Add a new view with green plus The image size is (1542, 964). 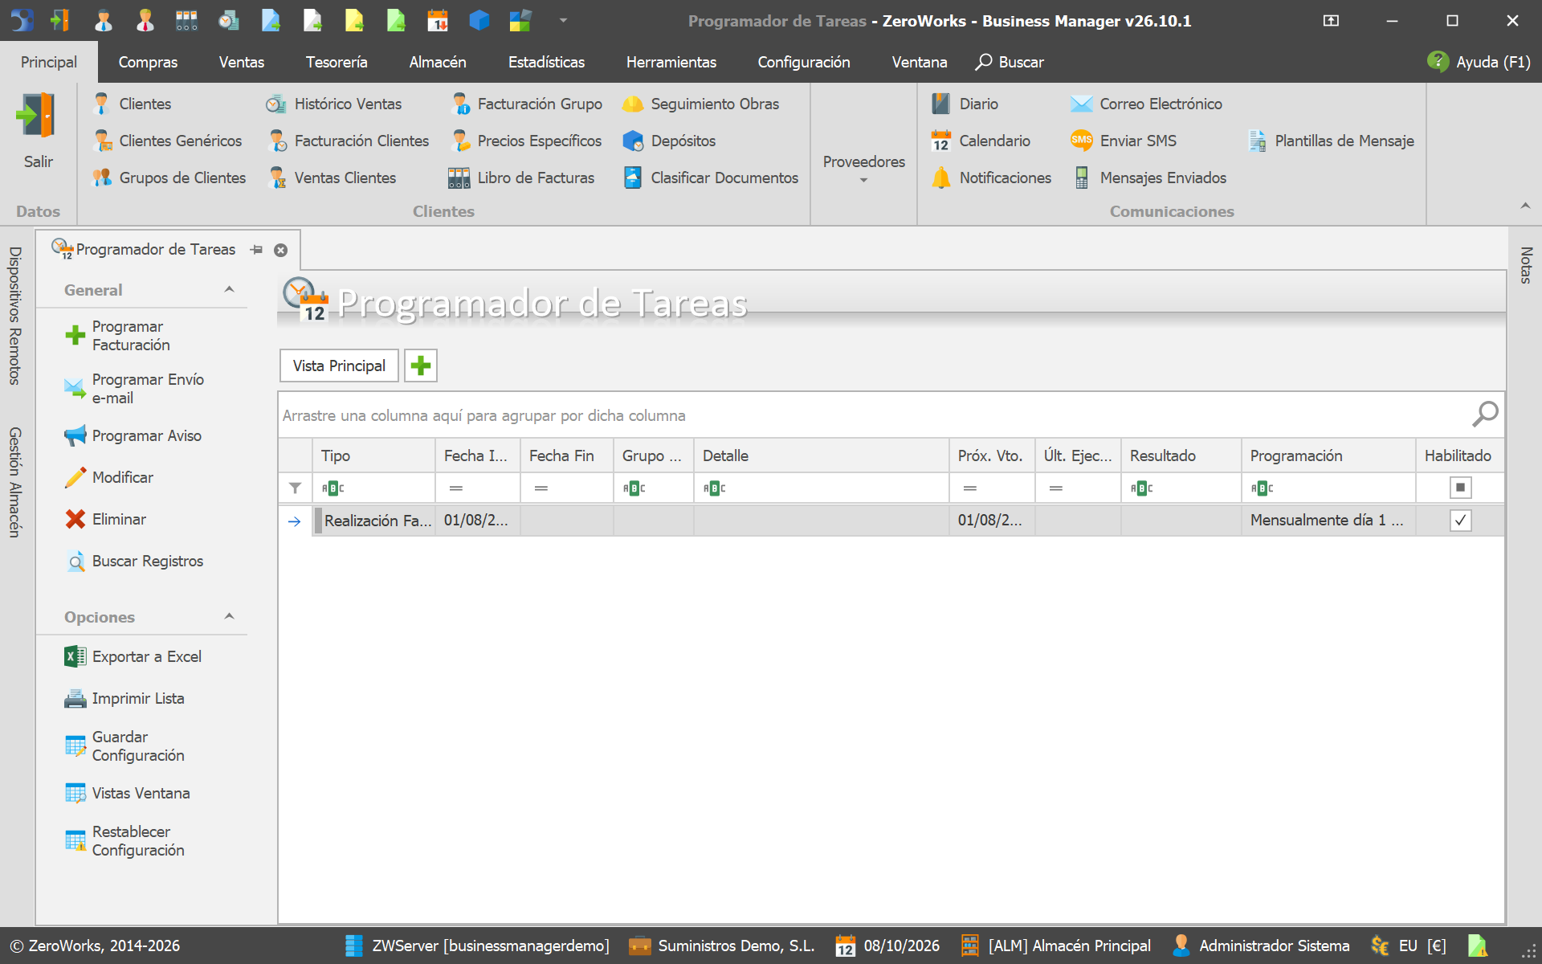click(420, 366)
